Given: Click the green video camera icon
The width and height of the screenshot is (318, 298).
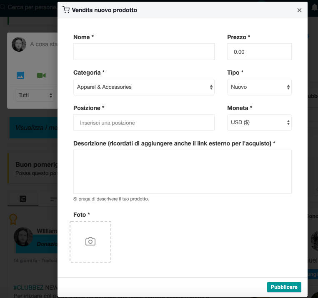Looking at the screenshot, I should pyautogui.click(x=41, y=75).
